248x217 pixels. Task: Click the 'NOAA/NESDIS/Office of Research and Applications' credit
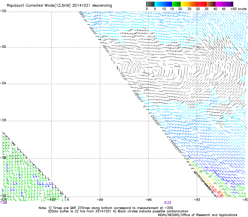197,215
